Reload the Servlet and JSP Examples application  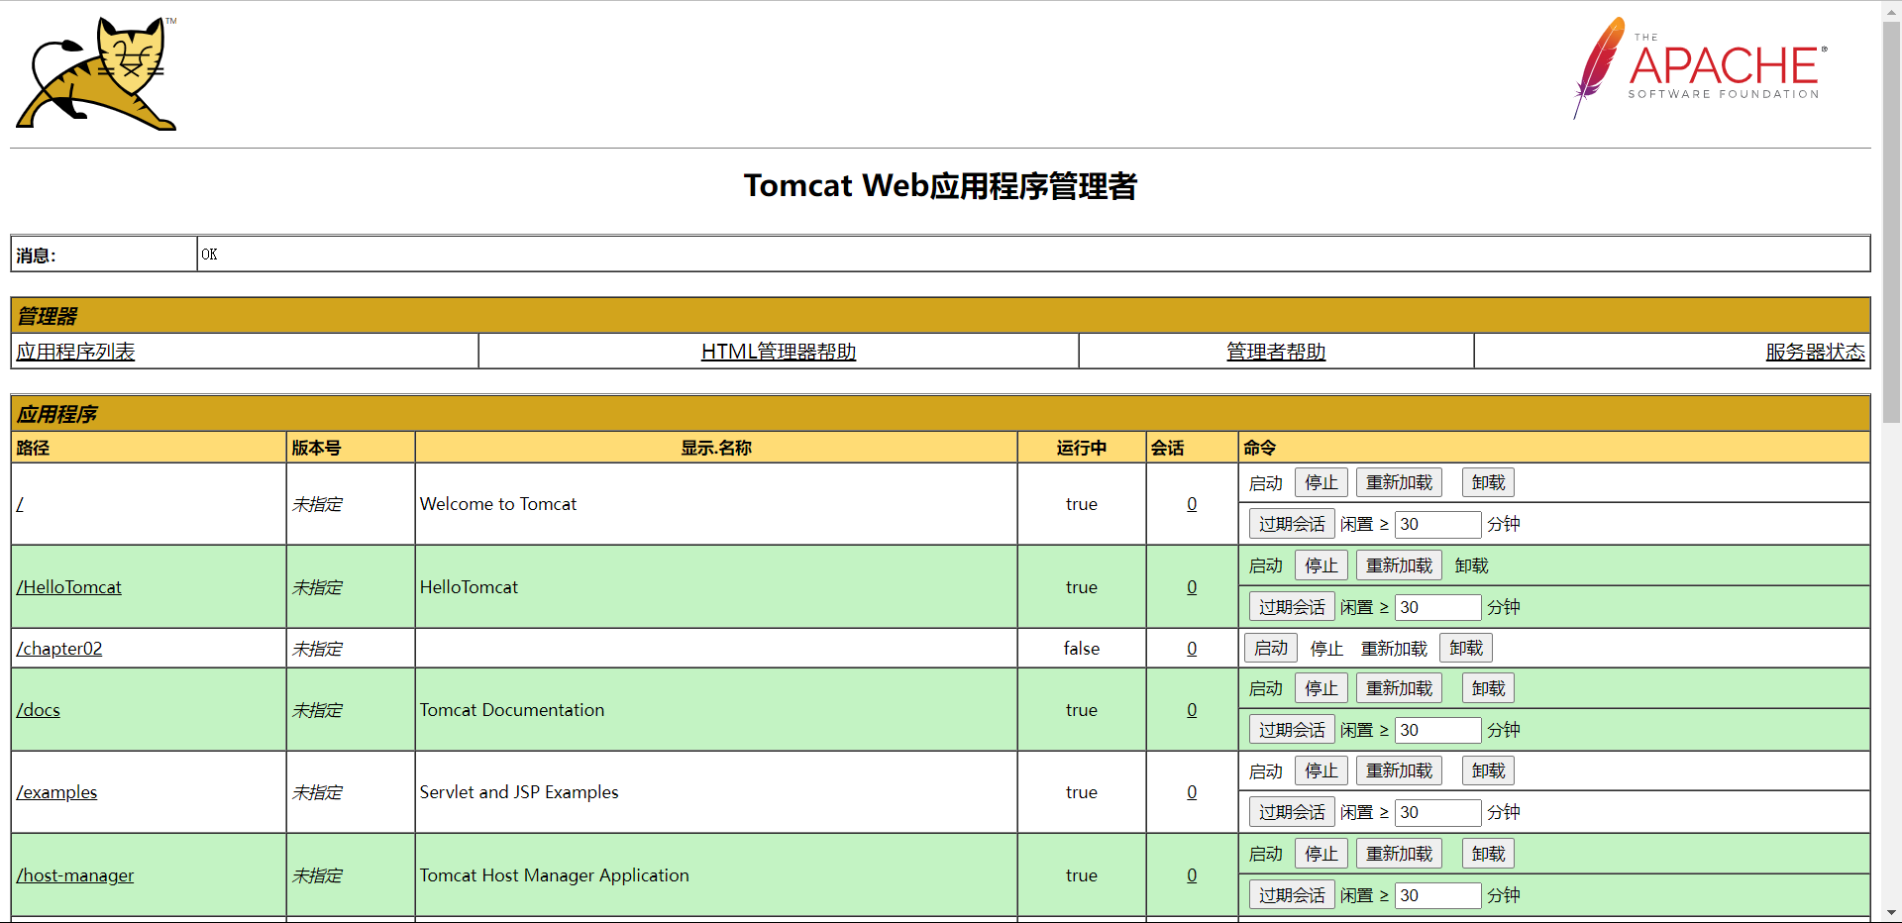1399,770
